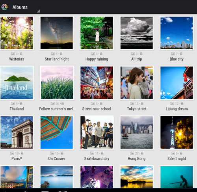The image size is (197, 192).
Task: Open the golden sunset island album thumbnail
Action: (137, 177)
